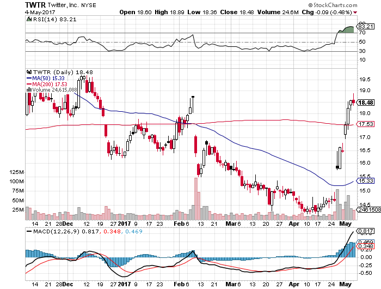The height and width of the screenshot is (289, 381).
Task: Click the 50M volume axis label
Action: click(18, 201)
